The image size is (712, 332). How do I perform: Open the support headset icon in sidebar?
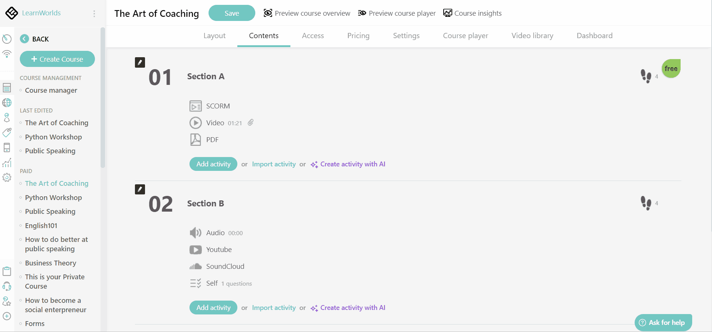pyautogui.click(x=7, y=286)
